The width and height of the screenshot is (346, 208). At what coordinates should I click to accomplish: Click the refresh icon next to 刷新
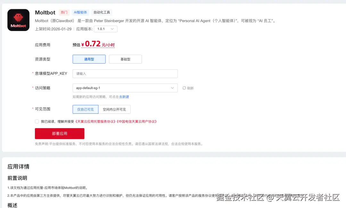pos(184,88)
